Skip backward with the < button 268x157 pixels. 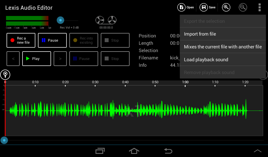(x=13, y=59)
